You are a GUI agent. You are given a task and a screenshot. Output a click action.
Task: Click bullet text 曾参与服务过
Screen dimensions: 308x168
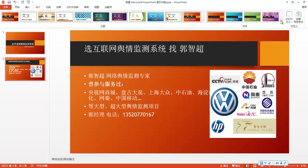106,84
